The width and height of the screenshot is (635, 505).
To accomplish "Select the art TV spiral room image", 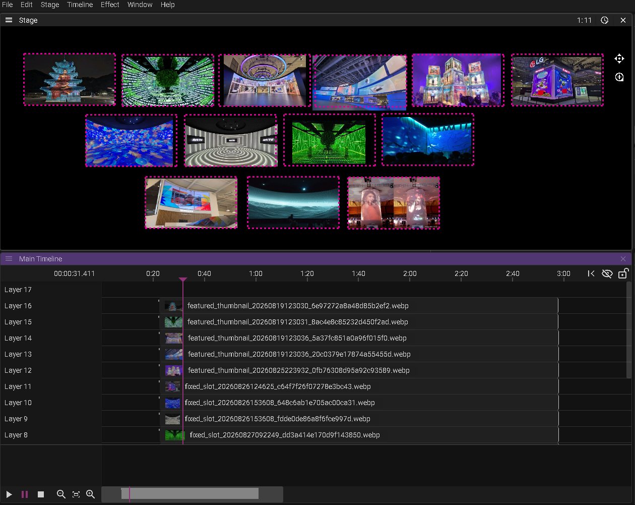I will point(230,141).
